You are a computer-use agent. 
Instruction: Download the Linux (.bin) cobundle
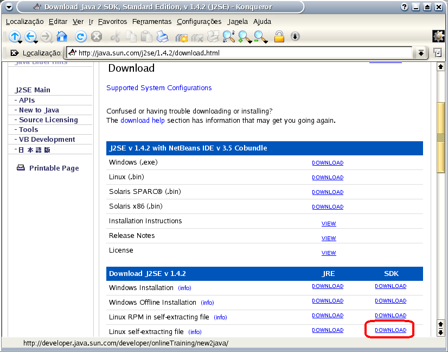click(328, 178)
